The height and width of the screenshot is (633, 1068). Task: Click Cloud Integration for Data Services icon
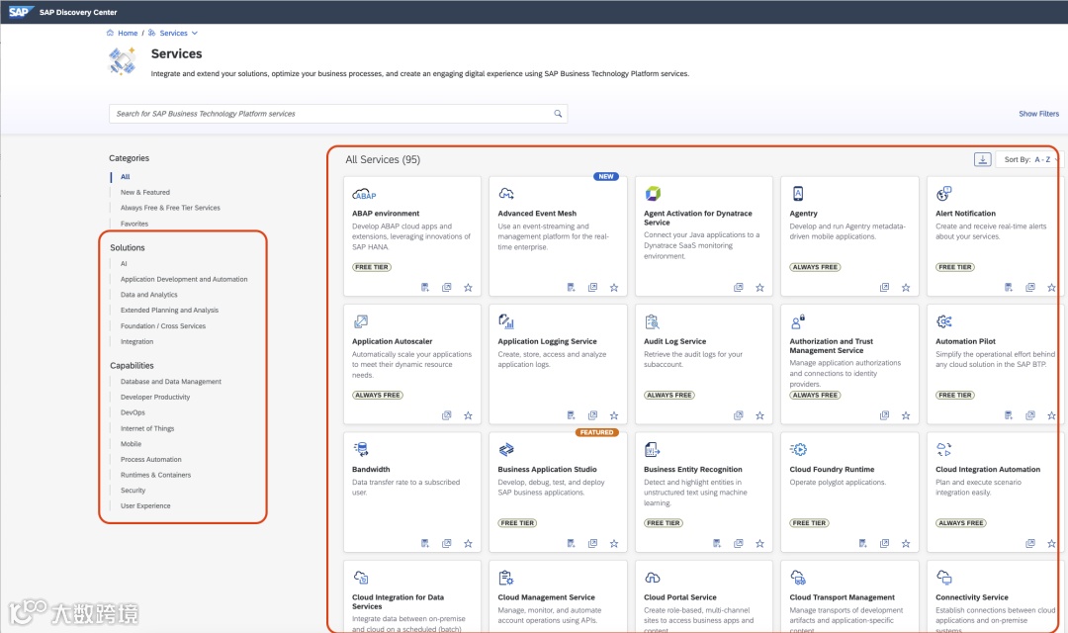click(x=360, y=578)
